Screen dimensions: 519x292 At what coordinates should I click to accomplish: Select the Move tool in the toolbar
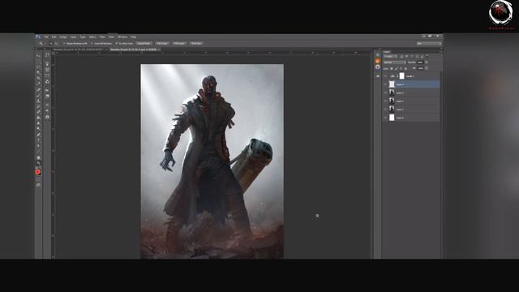[38, 55]
